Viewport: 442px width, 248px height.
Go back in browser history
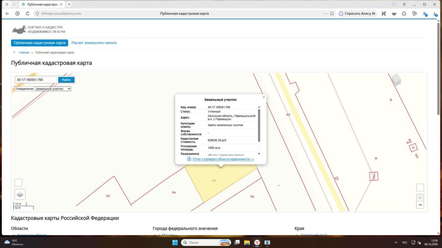(7, 14)
